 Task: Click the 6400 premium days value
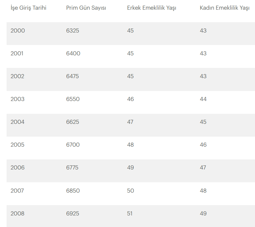[73, 53]
